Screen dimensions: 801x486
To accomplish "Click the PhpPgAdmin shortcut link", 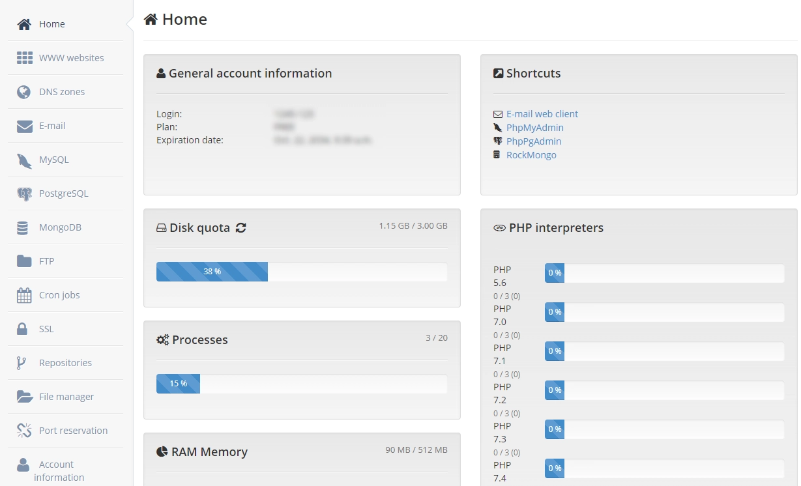I will click(x=534, y=141).
